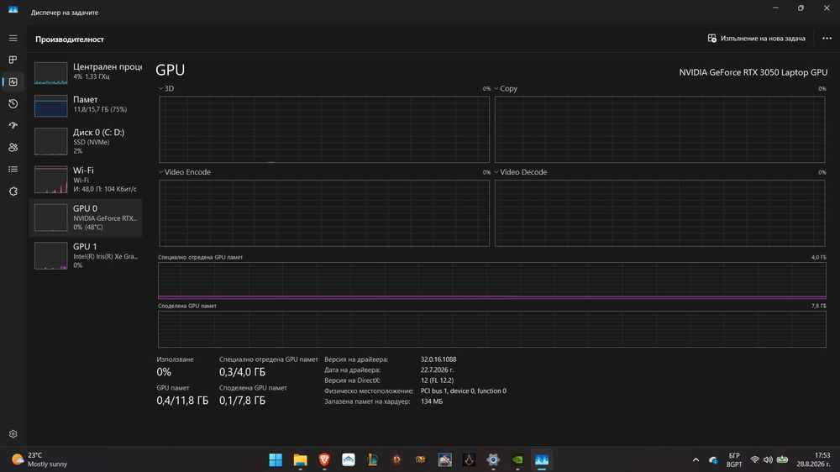Image resolution: width=840 pixels, height=472 pixels.
Task: Open the Video Encode graph dropdown
Action: (184, 172)
